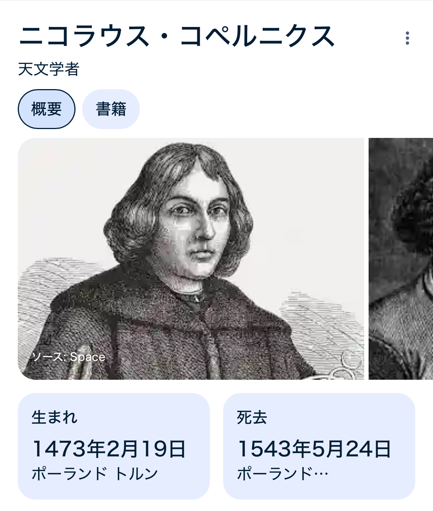Select the 概要 tab chip

click(47, 109)
